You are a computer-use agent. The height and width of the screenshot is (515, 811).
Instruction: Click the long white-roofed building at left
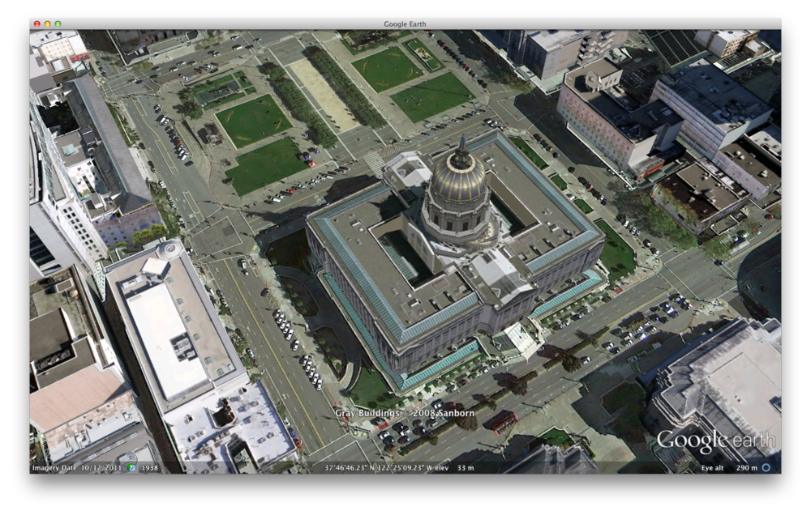click(x=170, y=324)
